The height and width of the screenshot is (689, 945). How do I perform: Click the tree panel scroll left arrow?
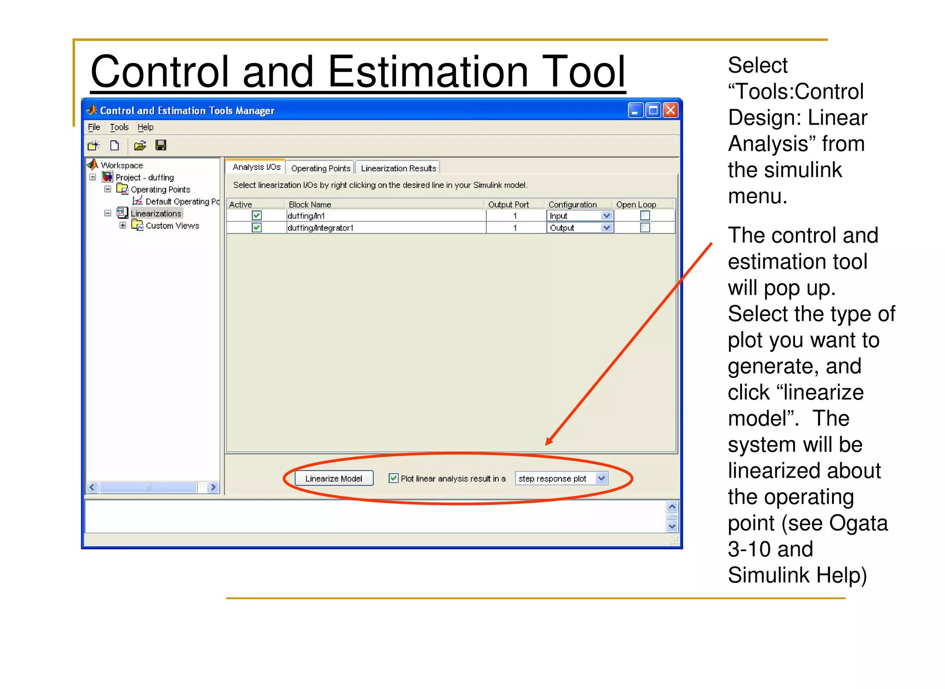(x=92, y=487)
